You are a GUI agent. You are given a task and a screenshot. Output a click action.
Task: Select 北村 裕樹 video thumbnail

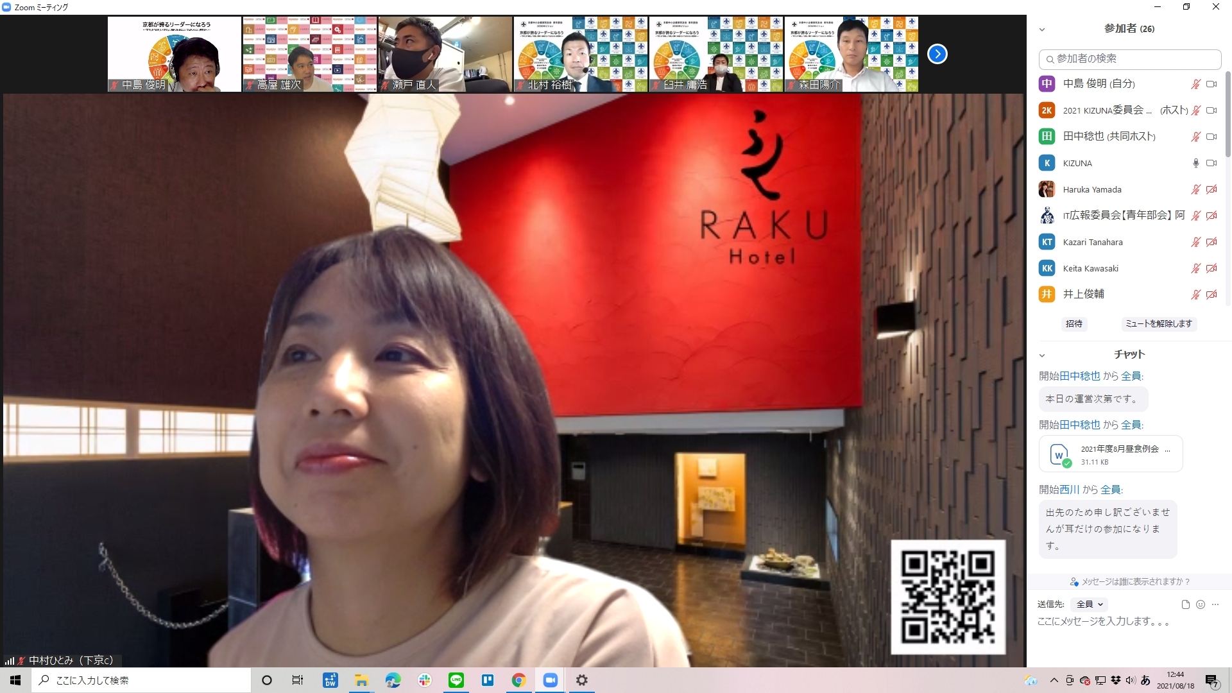[581, 54]
